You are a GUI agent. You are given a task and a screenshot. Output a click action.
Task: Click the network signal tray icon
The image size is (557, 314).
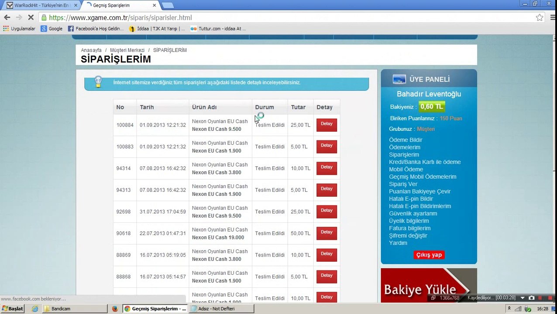[519, 309]
